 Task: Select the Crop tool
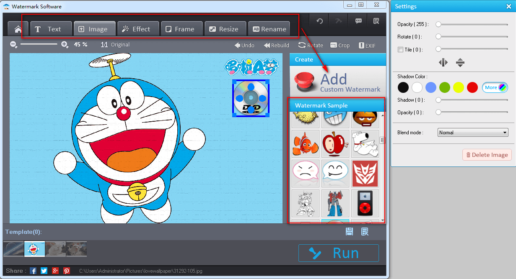tap(340, 45)
